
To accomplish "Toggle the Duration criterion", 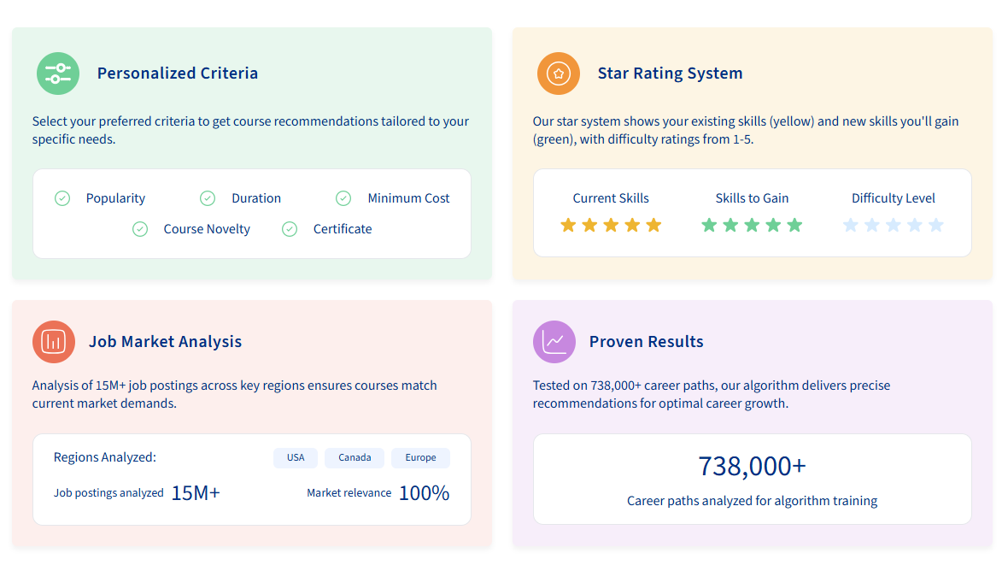I will click(208, 197).
